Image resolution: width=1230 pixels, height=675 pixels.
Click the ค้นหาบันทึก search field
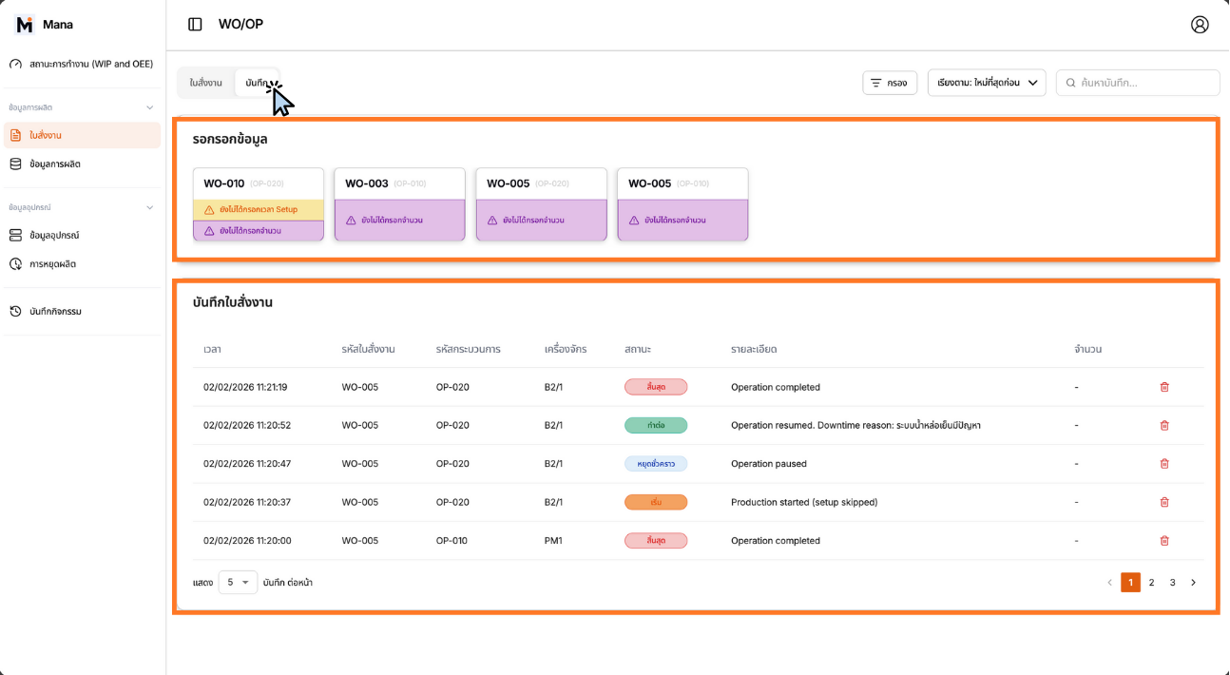tap(1145, 83)
